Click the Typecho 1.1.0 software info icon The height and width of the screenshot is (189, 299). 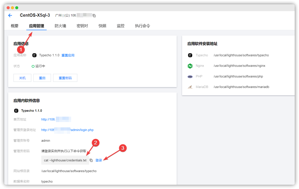(x=16, y=111)
